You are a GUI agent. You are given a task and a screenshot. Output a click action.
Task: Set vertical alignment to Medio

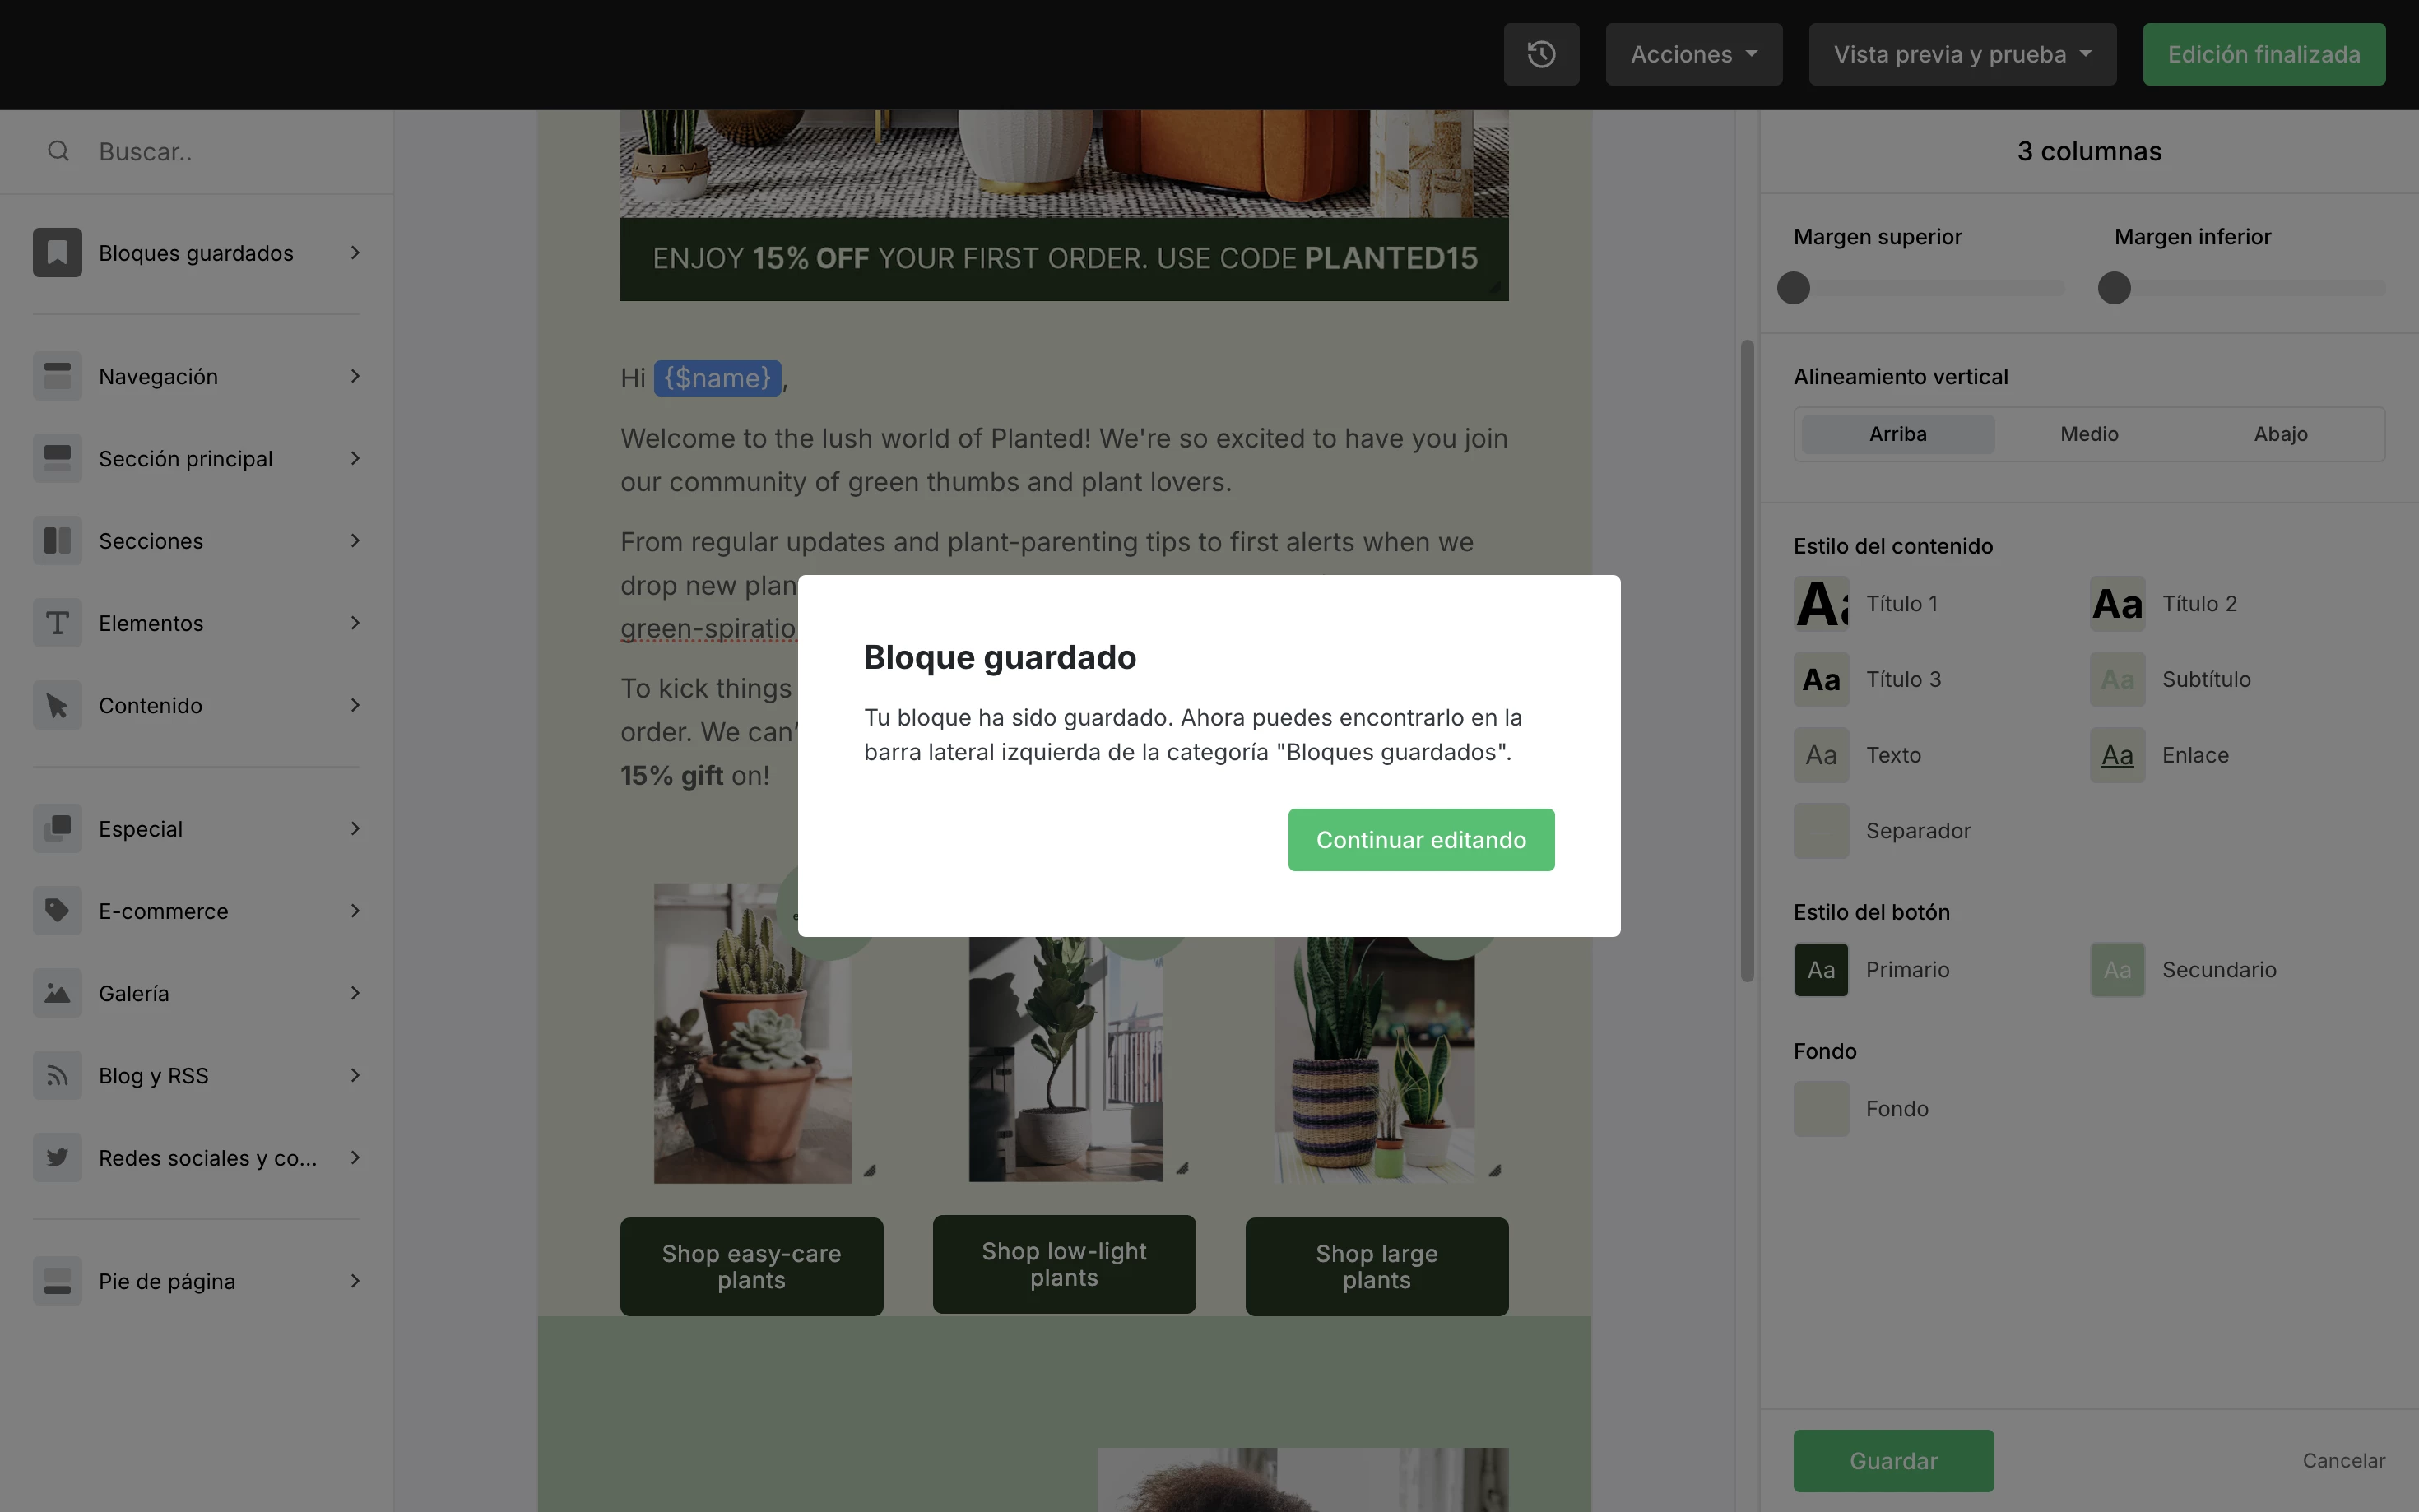tap(2089, 434)
